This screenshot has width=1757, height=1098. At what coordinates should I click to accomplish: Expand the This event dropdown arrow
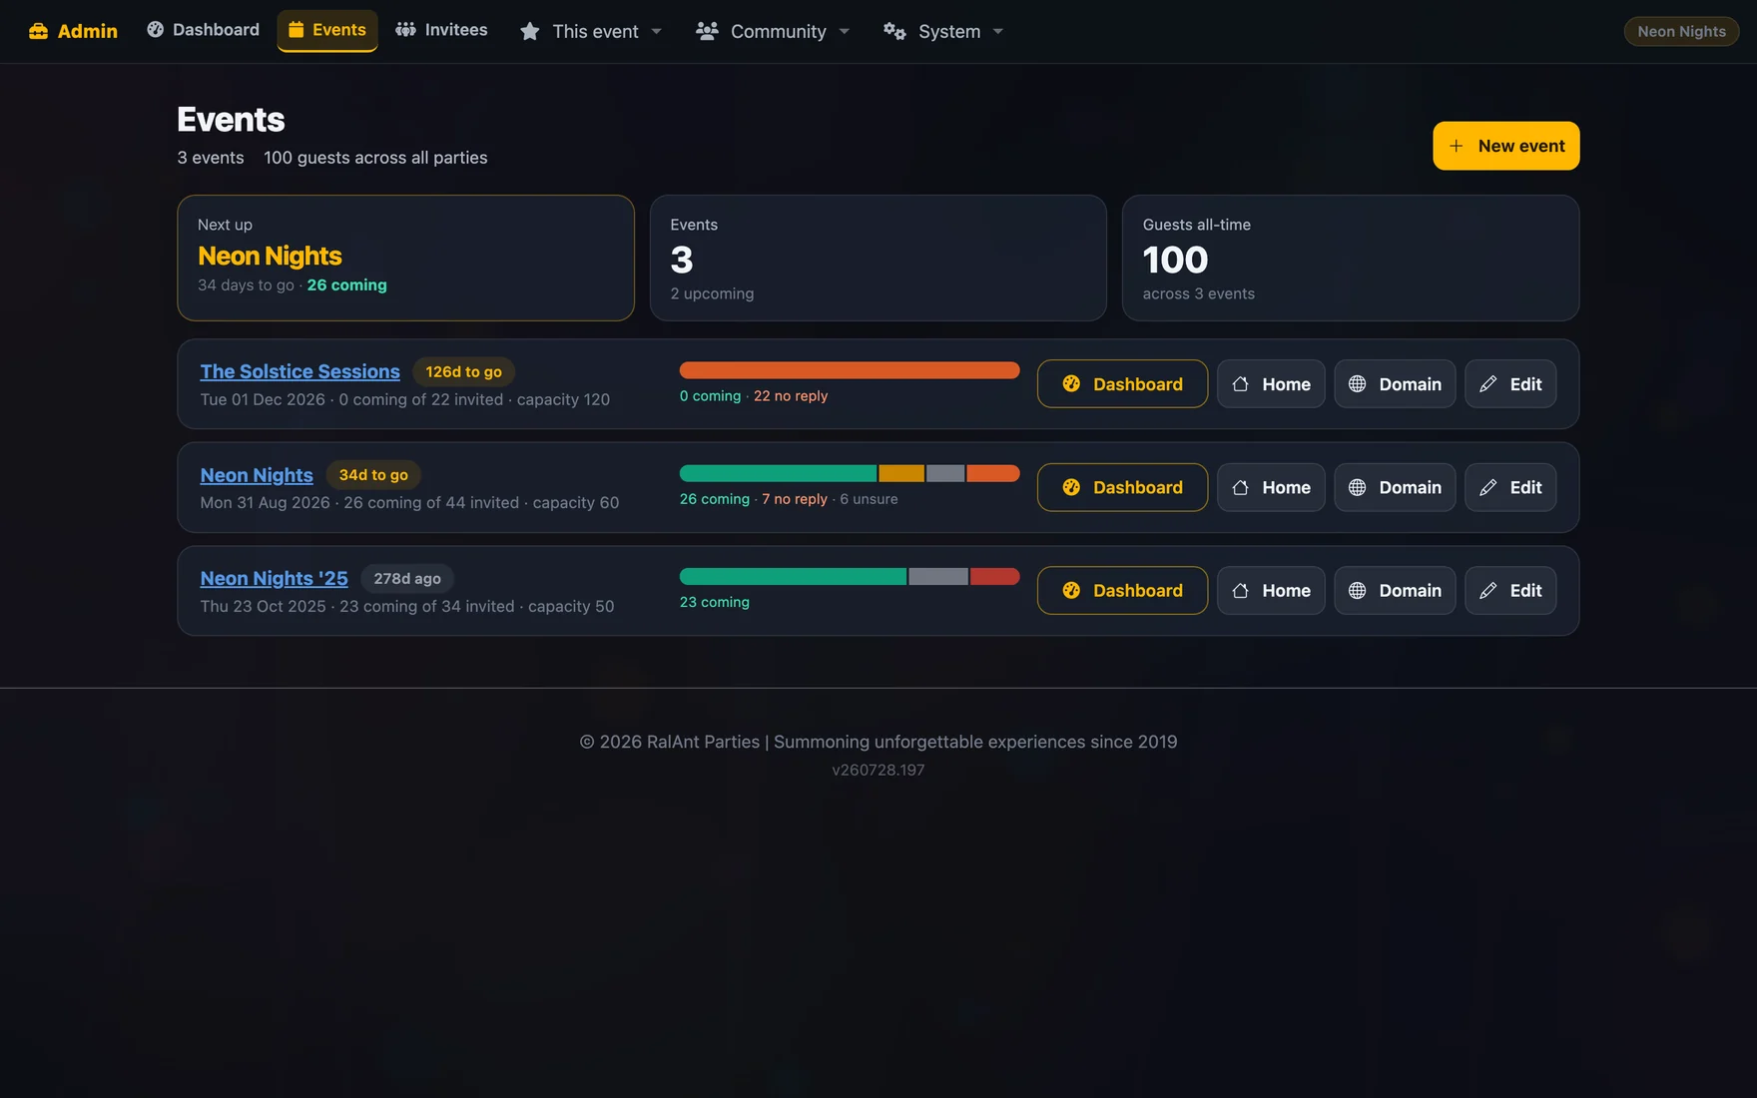[x=656, y=32]
